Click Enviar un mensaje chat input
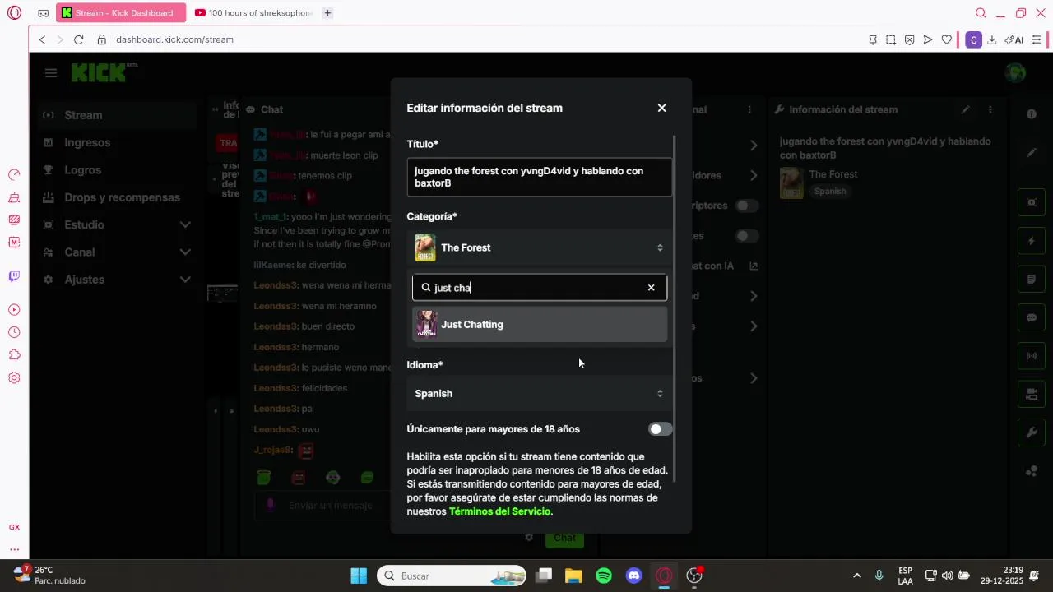This screenshot has height=592, width=1053. (x=331, y=506)
